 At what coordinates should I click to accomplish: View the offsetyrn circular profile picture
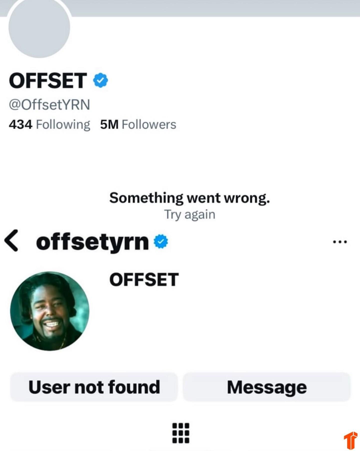coord(50,311)
